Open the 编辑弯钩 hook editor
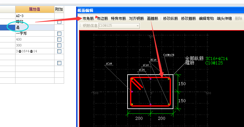This screenshot has height=127, width=244. [x=206, y=19]
